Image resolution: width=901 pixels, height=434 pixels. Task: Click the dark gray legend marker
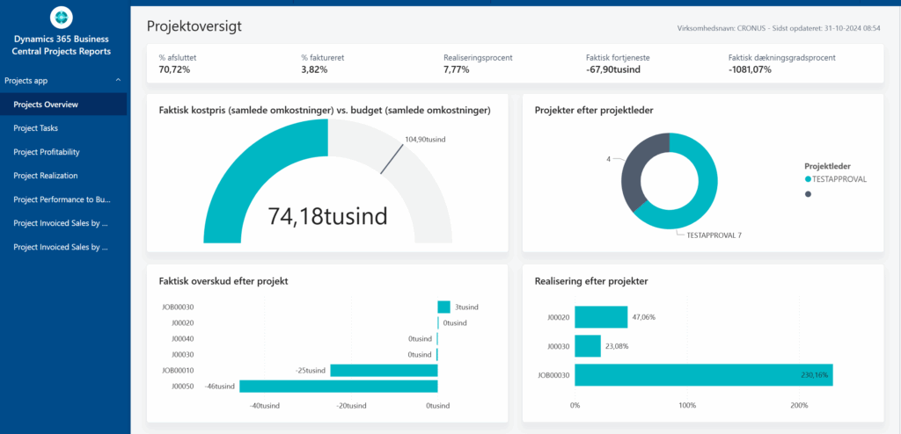tap(809, 194)
